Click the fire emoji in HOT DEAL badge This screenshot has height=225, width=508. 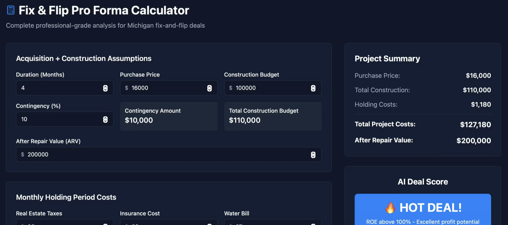390,208
